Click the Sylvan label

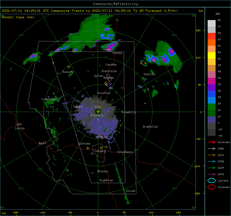(98, 76)
